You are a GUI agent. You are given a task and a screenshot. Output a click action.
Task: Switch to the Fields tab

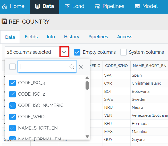pos(31,37)
